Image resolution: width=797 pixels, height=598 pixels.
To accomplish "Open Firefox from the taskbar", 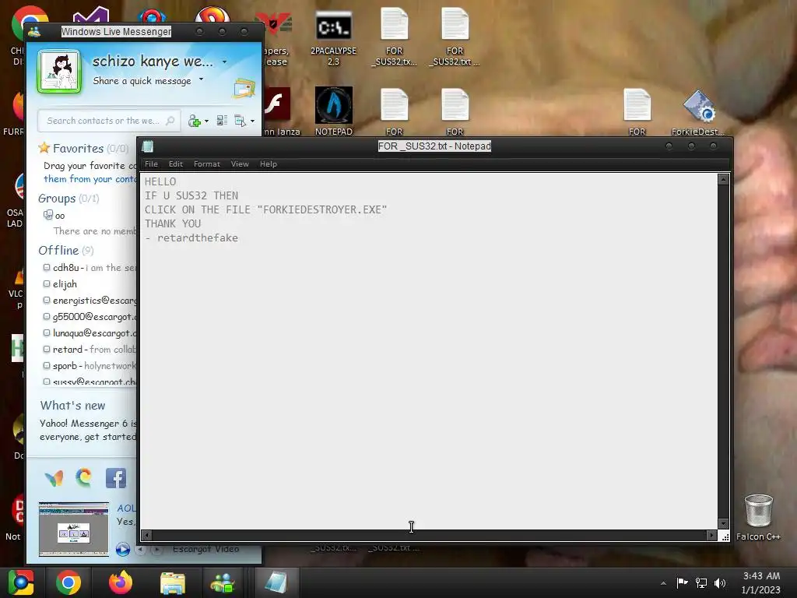I will pos(121,582).
